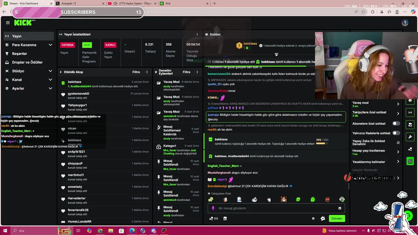Click the microphone icon in the message box
Screen dimensions: 418x235
coord(213,208)
